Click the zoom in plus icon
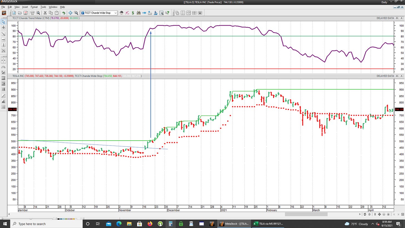Image resolution: width=405 pixels, height=228 pixels. pos(388,214)
